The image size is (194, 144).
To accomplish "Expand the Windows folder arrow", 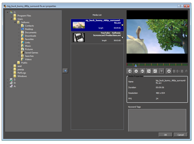I will coord(11,76).
